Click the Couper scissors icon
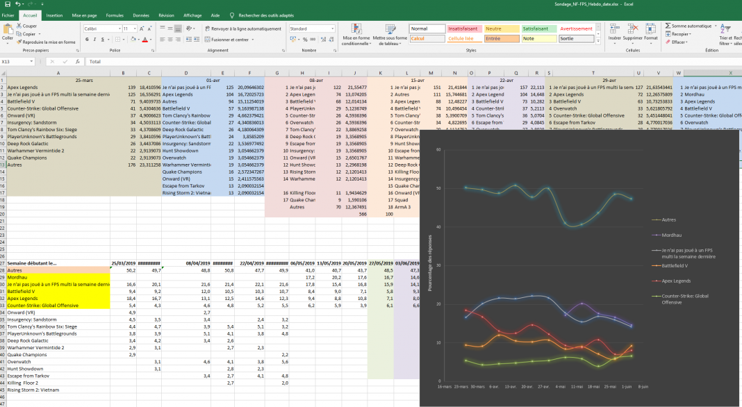The width and height of the screenshot is (742, 407). click(x=19, y=26)
